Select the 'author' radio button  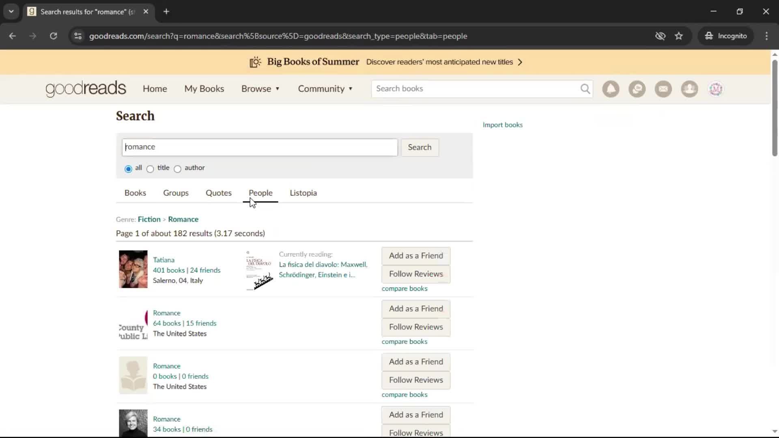(x=177, y=169)
